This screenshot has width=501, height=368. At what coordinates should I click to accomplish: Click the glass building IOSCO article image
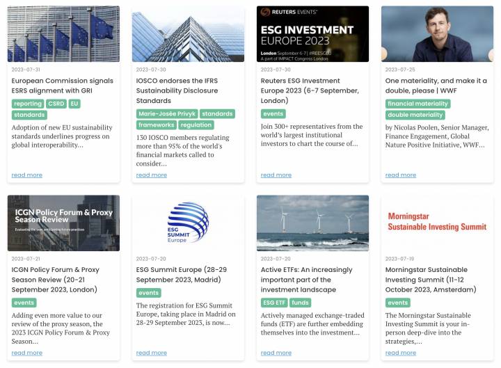188,34
